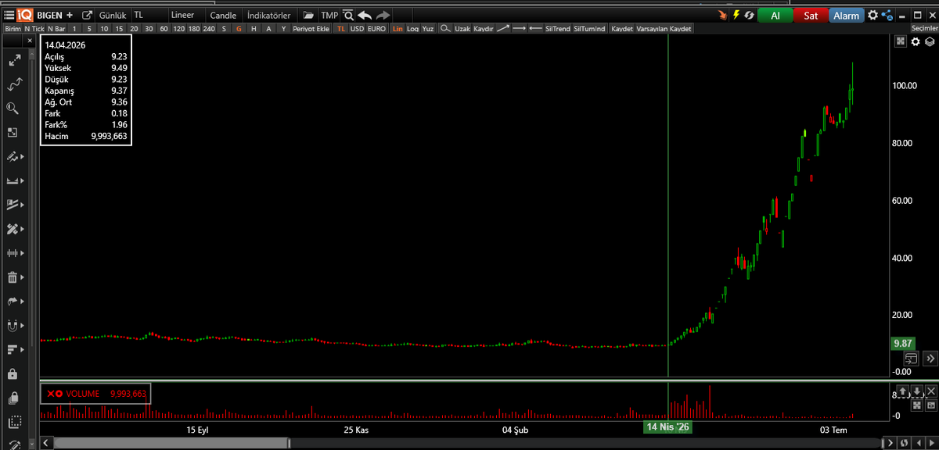This screenshot has height=450, width=939.
Task: Undo the last action with the back arrow
Action: pos(365,15)
